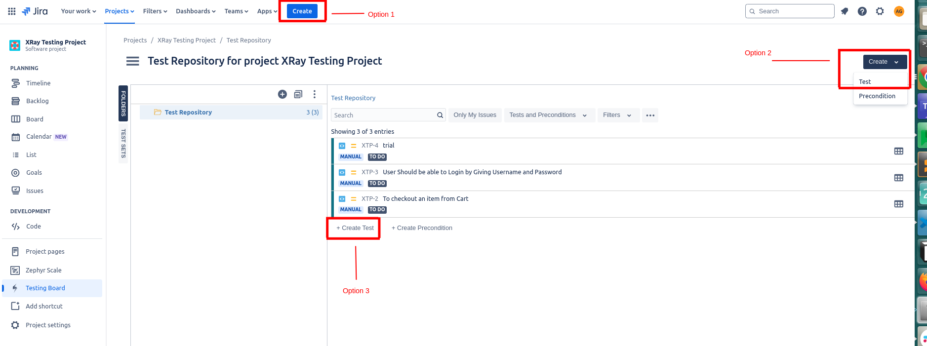Screen dimensions: 927x346
Task: Open the Projects dropdown in navigation bar
Action: (x=119, y=11)
